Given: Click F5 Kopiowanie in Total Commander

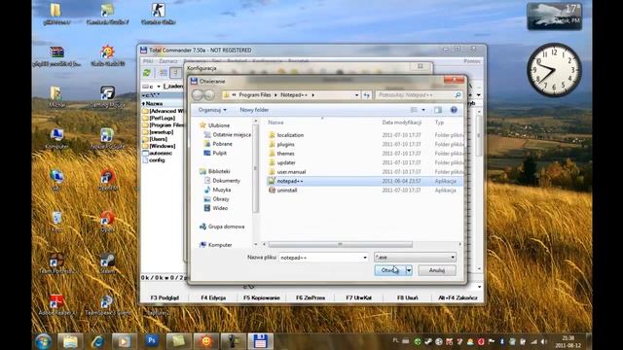Looking at the screenshot, I should (262, 297).
